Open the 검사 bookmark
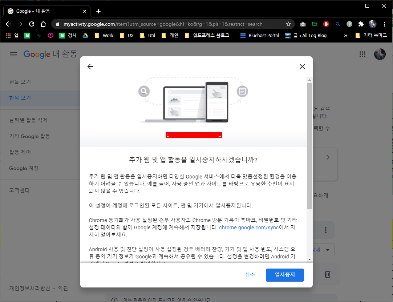 pyautogui.click(x=68, y=36)
